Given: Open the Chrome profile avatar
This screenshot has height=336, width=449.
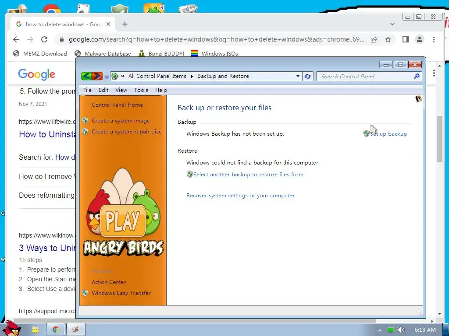Looking at the screenshot, I should (x=420, y=39).
